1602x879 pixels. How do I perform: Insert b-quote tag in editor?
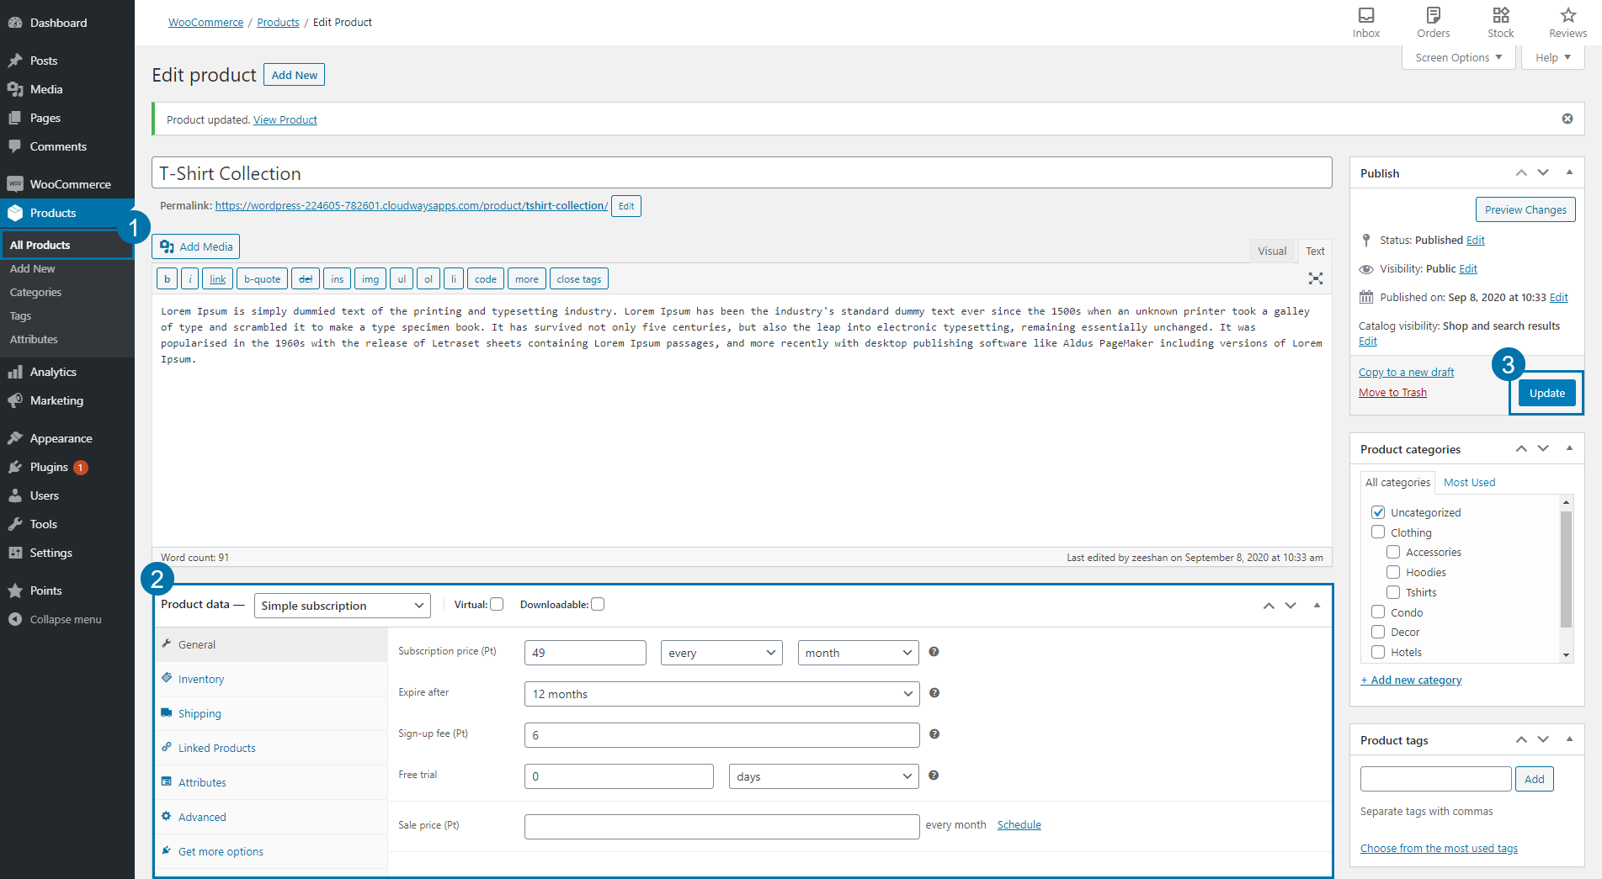pyautogui.click(x=263, y=279)
